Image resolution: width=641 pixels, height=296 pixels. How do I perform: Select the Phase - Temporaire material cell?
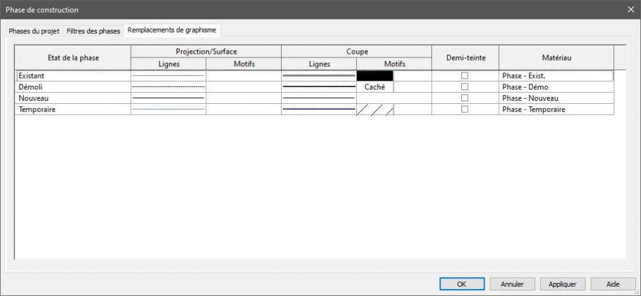coord(555,110)
